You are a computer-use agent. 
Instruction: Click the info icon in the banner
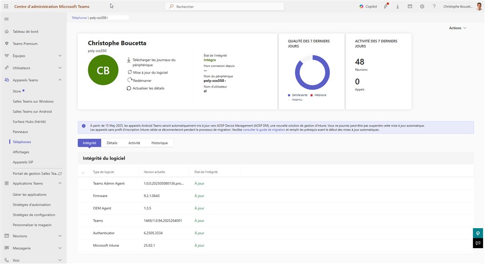coord(83,126)
